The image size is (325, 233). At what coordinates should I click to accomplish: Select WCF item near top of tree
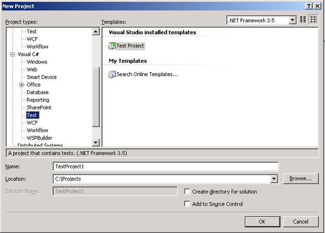pyautogui.click(x=32, y=39)
